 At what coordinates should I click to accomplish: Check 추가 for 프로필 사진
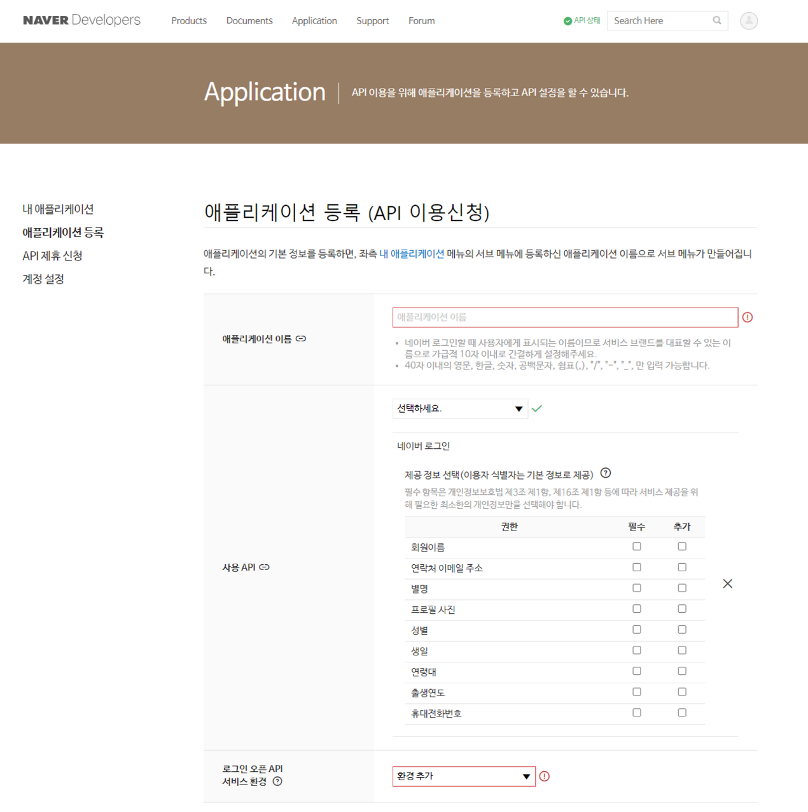(x=682, y=609)
